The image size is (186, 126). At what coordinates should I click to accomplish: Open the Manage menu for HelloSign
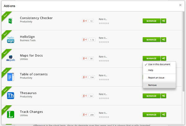pos(151,40)
